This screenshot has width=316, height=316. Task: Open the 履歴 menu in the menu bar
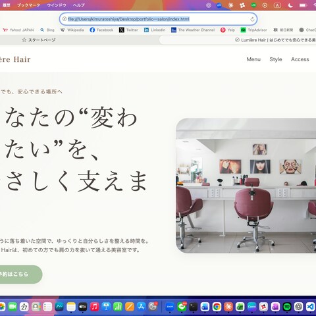pos(6,5)
